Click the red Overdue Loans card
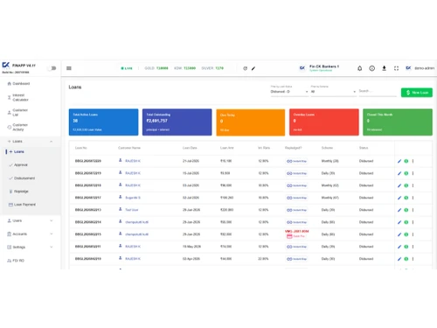The height and width of the screenshot is (328, 437). point(324,122)
